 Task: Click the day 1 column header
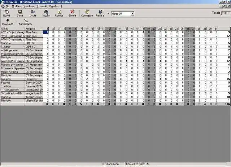(46, 29)
